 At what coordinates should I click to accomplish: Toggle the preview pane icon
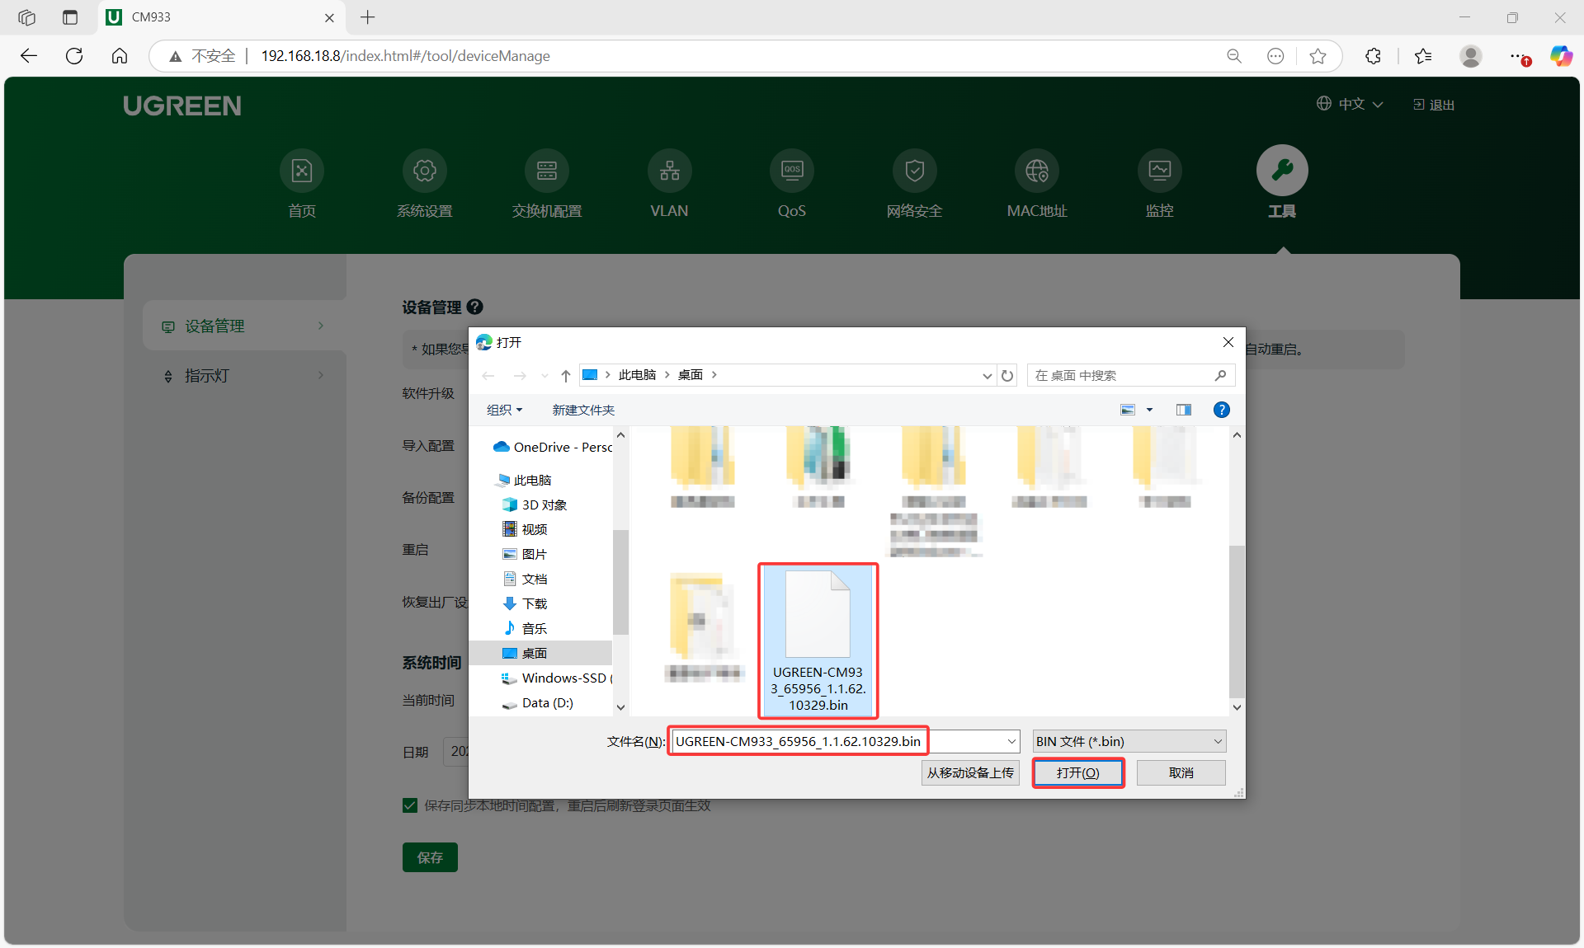point(1184,410)
